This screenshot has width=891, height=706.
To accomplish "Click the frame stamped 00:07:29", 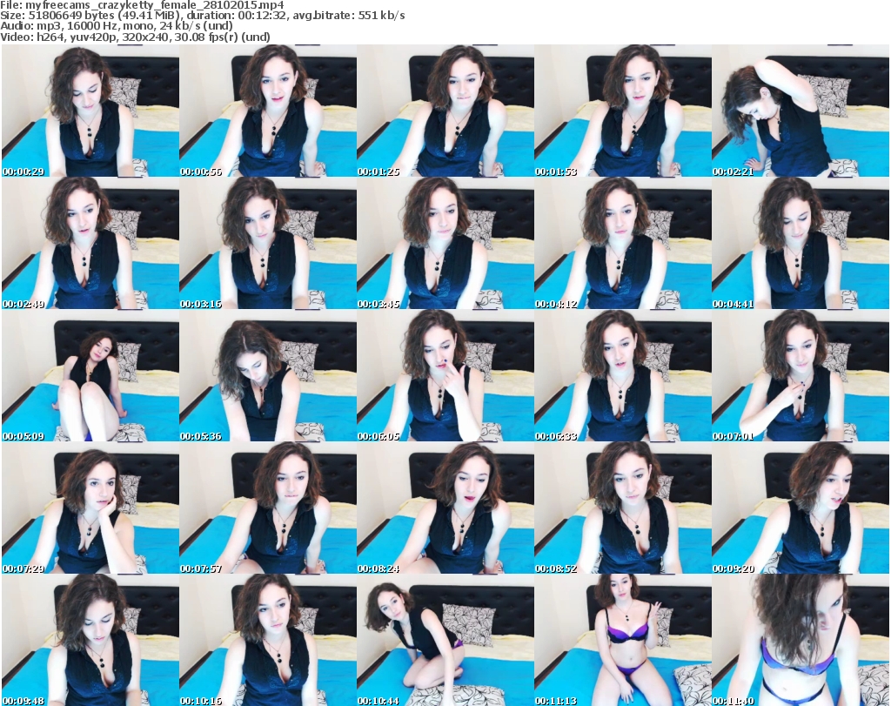I will click(90, 508).
